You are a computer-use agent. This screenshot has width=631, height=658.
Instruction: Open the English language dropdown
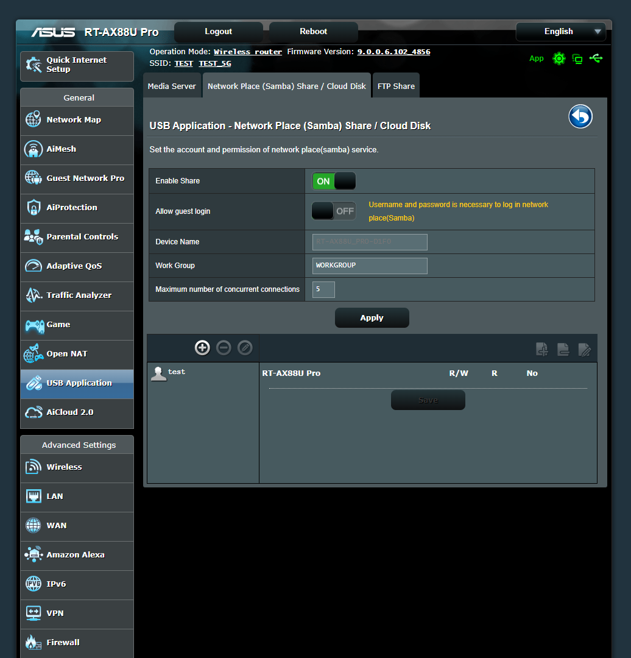tap(561, 32)
